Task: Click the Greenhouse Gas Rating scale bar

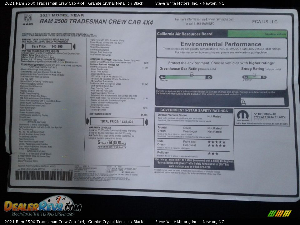Action: click(x=186, y=77)
